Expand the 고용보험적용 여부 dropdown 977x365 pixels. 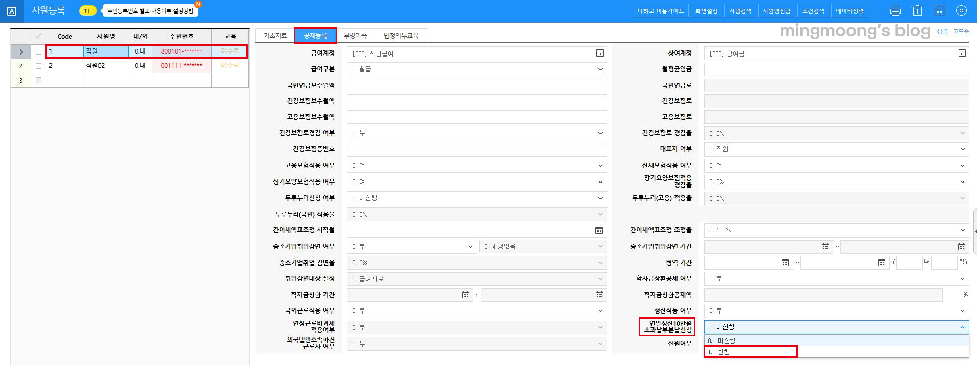coord(600,166)
